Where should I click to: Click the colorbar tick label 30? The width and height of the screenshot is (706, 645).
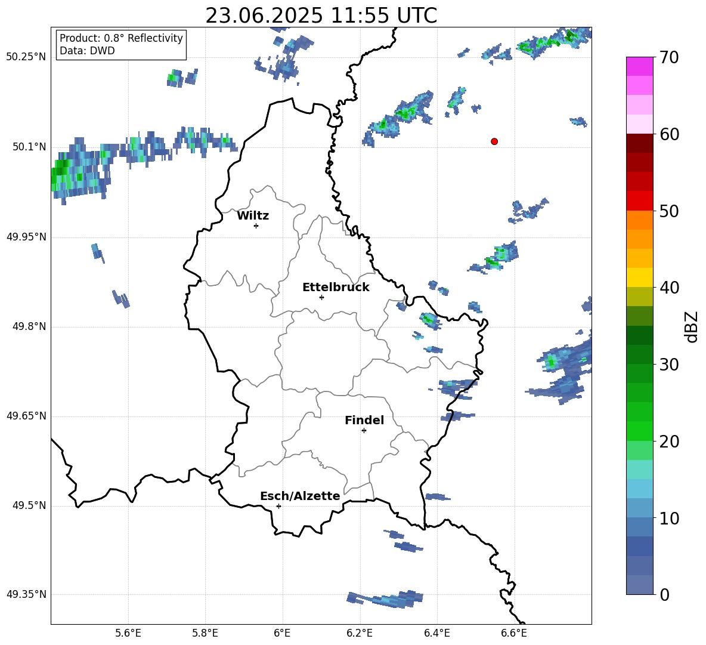[x=669, y=365]
